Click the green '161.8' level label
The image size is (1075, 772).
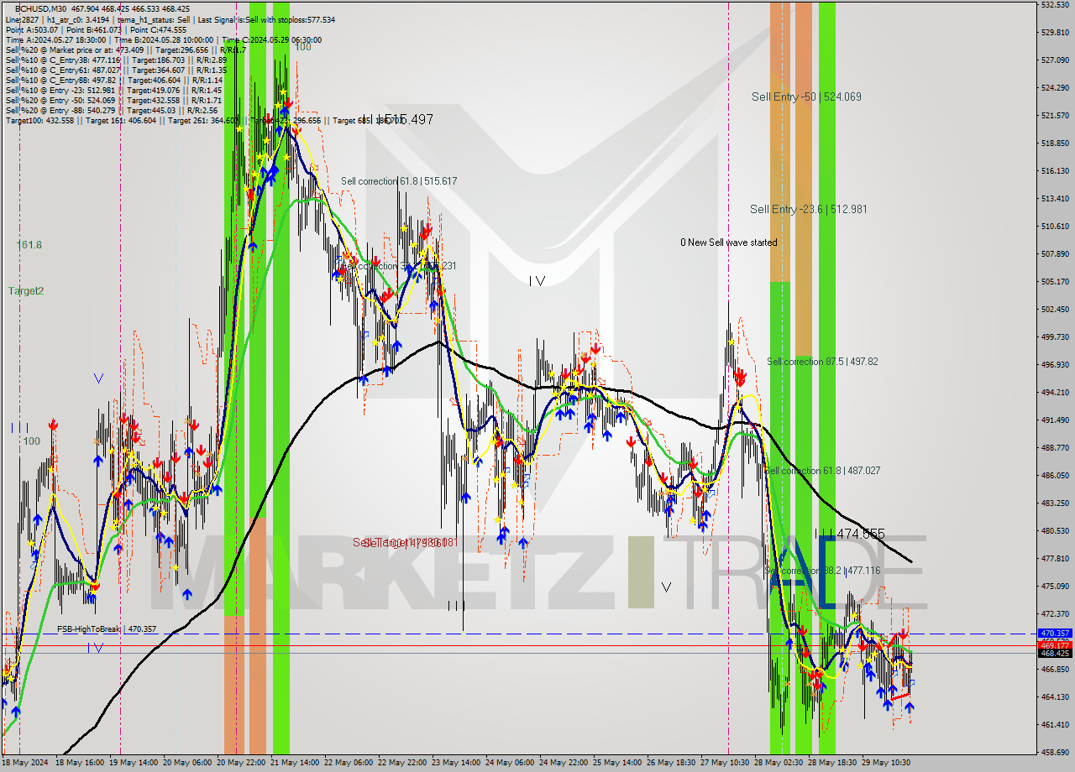pyautogui.click(x=29, y=245)
